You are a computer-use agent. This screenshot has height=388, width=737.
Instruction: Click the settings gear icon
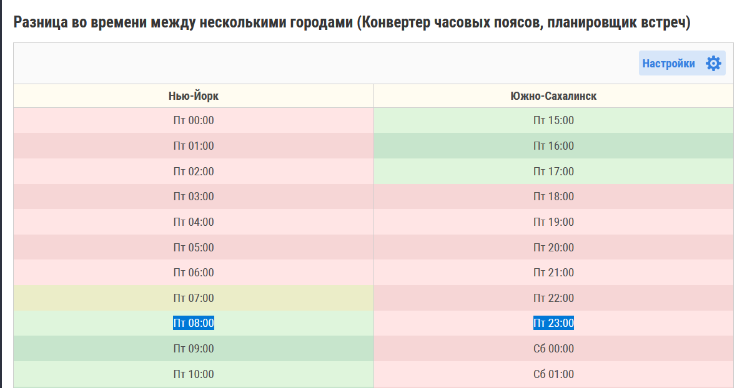(x=713, y=64)
